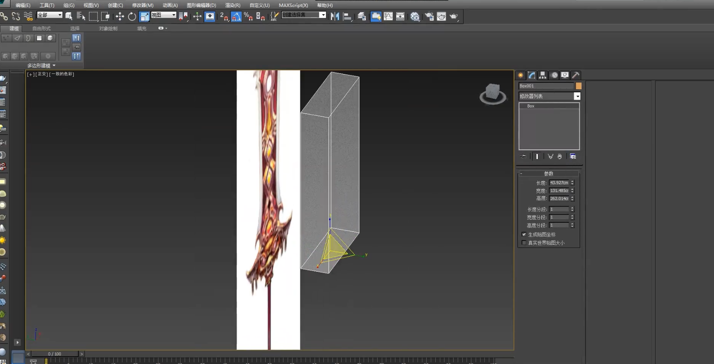The height and width of the screenshot is (364, 714).
Task: Select the Link tool in main toolbar
Action: click(4, 16)
